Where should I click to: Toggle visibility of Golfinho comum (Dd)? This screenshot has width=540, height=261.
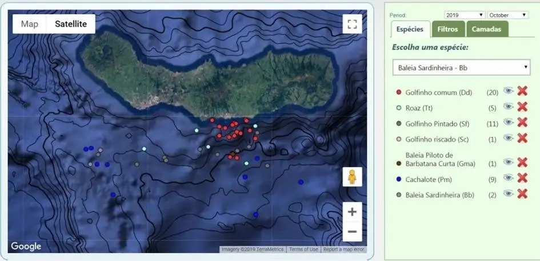[508, 91]
